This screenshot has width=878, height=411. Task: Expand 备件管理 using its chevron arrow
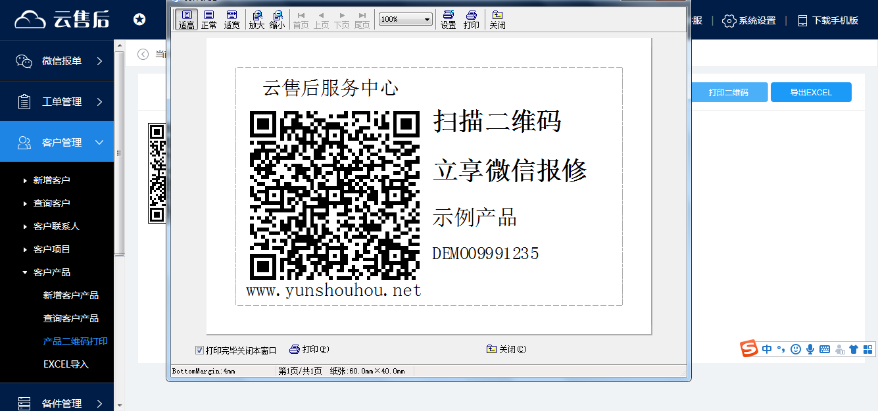pyautogui.click(x=100, y=403)
